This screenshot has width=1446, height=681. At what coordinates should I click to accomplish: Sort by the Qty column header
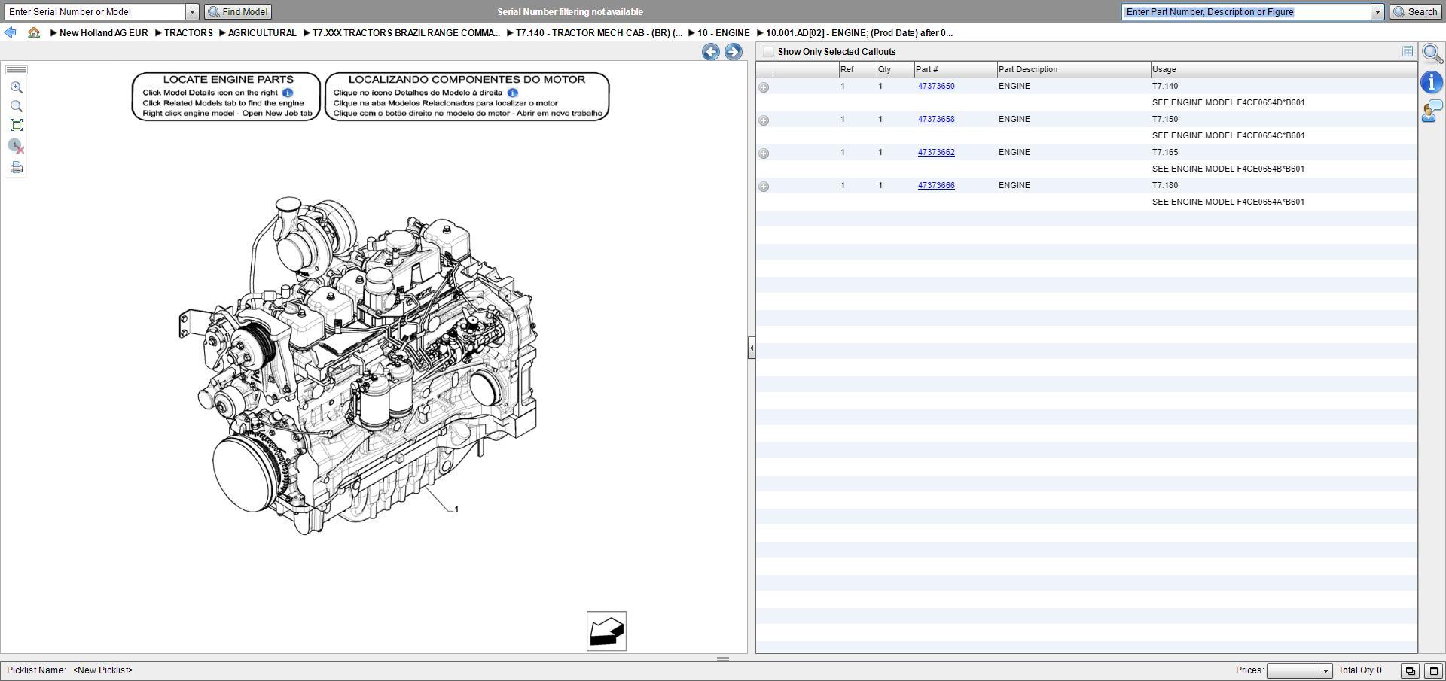(x=895, y=69)
